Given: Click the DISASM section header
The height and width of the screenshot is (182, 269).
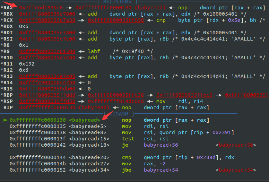Looking at the screenshot, I should tap(119, 114).
